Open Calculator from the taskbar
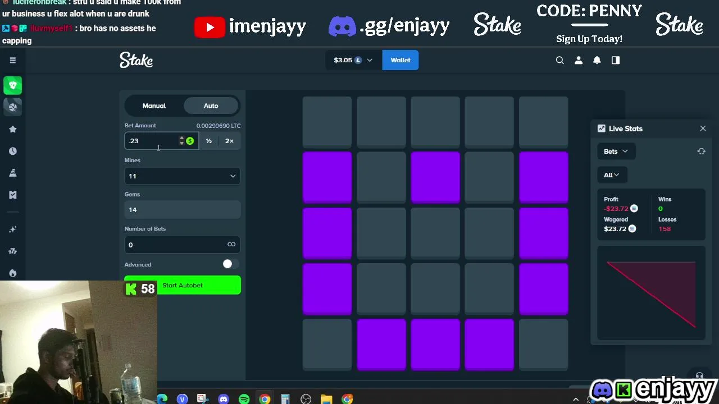This screenshot has height=404, width=719. 285,399
